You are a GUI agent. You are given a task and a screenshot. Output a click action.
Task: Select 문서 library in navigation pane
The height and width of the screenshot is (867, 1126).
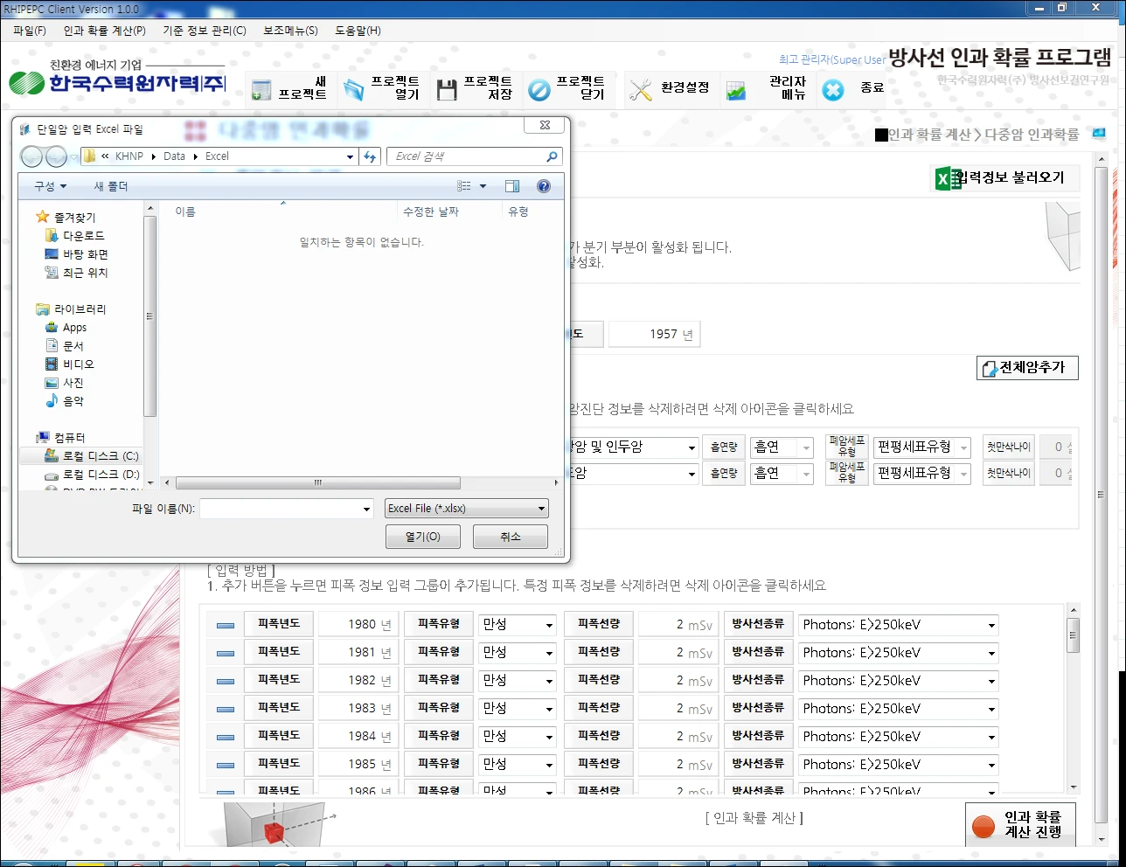(x=65, y=346)
